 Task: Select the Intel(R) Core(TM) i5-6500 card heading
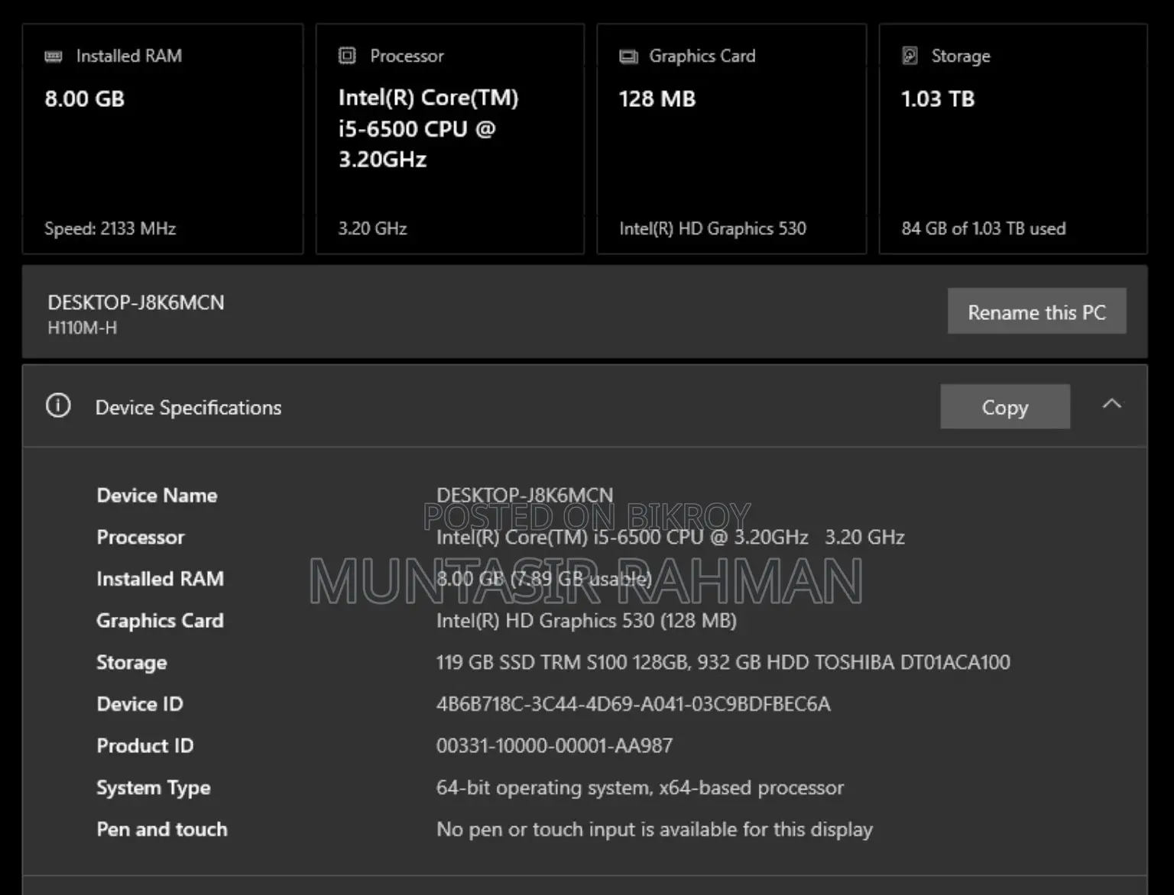[x=428, y=128]
